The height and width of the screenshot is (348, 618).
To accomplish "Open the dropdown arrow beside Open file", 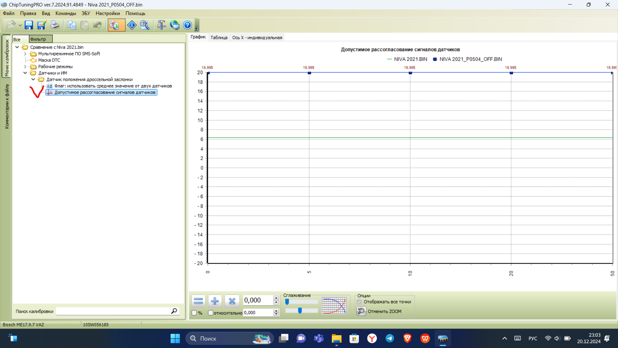I will (x=20, y=25).
